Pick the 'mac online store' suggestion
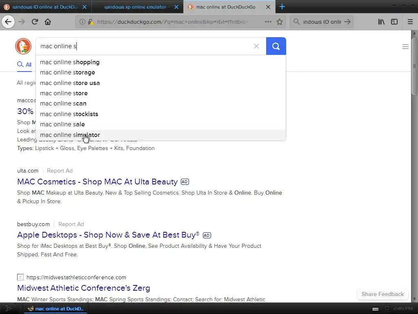This screenshot has height=314, width=418. click(161, 93)
